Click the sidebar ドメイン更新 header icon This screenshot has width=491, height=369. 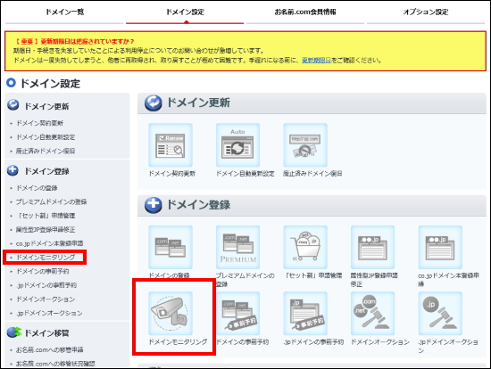(12, 105)
